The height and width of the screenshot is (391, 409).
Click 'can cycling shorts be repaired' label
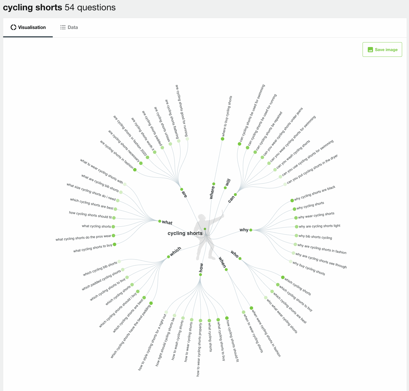[x=269, y=131]
